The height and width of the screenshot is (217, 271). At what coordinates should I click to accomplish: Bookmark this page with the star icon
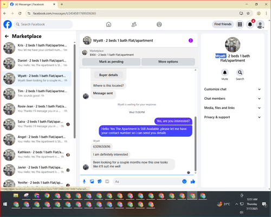coord(248,13)
